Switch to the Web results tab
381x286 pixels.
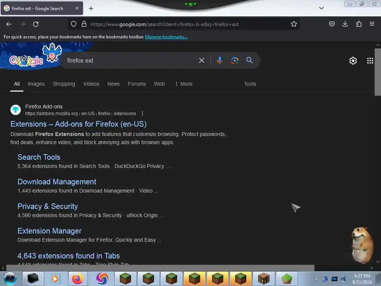(x=159, y=84)
